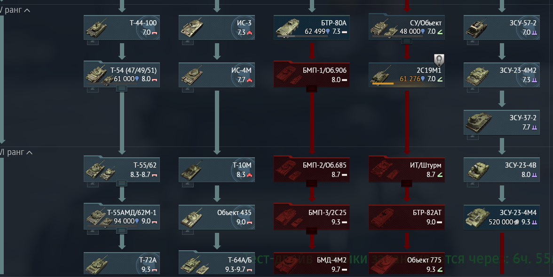Open the locked БМП-1/Об.906 group

click(x=312, y=75)
